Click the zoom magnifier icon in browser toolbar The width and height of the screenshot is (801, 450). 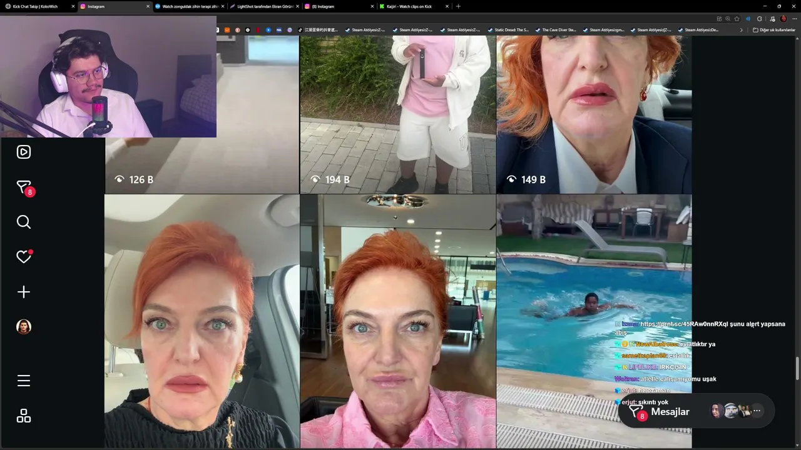tap(728, 19)
